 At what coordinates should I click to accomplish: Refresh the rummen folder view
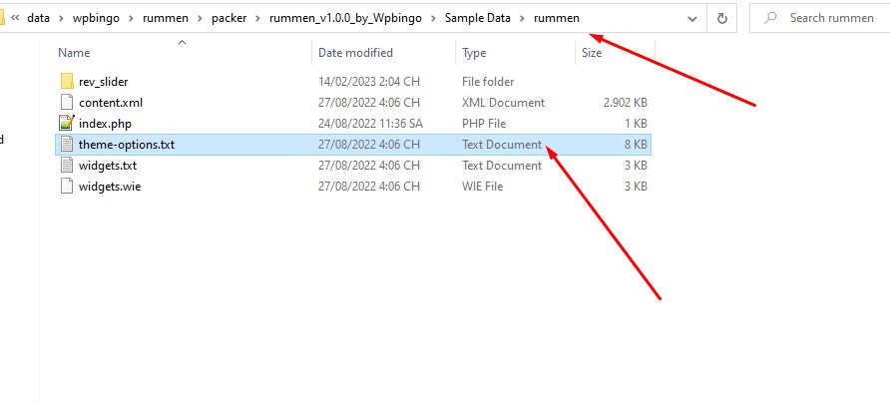[722, 18]
